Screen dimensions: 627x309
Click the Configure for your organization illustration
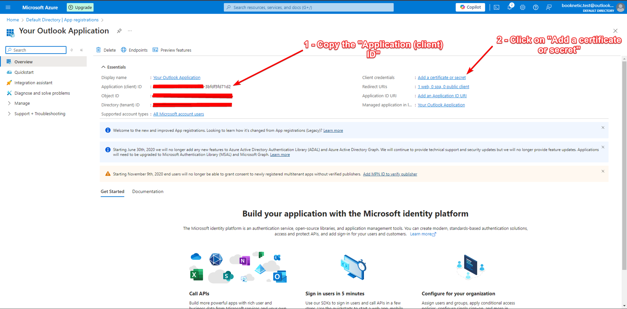point(470,267)
